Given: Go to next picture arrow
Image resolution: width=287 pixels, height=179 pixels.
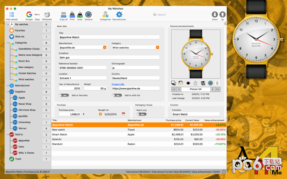Looking at the screenshot, I should click(x=213, y=89).
